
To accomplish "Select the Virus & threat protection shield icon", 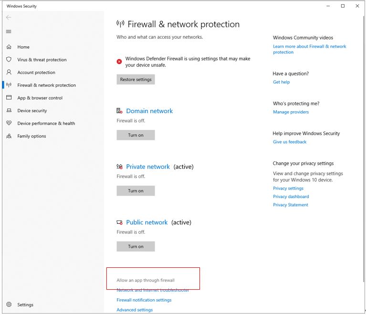I will pyautogui.click(x=9, y=60).
